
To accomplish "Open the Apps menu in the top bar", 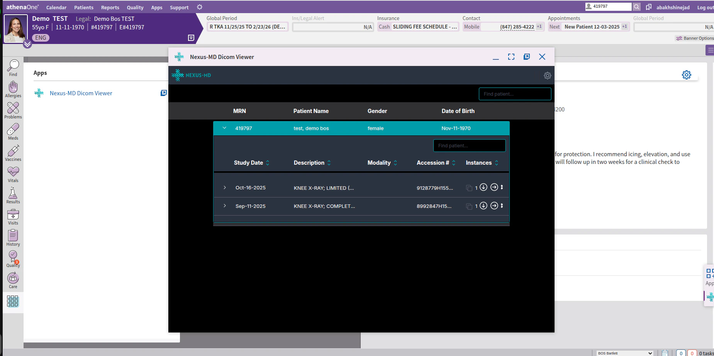I will click(157, 7).
